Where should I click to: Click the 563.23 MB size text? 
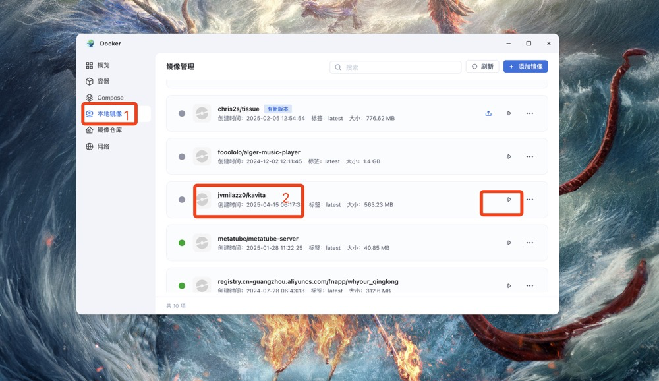tap(379, 205)
